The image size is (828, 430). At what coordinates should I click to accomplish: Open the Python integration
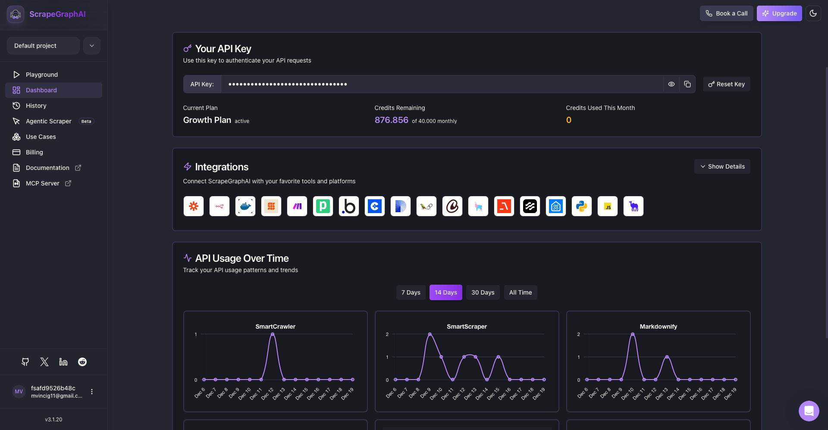pyautogui.click(x=581, y=206)
